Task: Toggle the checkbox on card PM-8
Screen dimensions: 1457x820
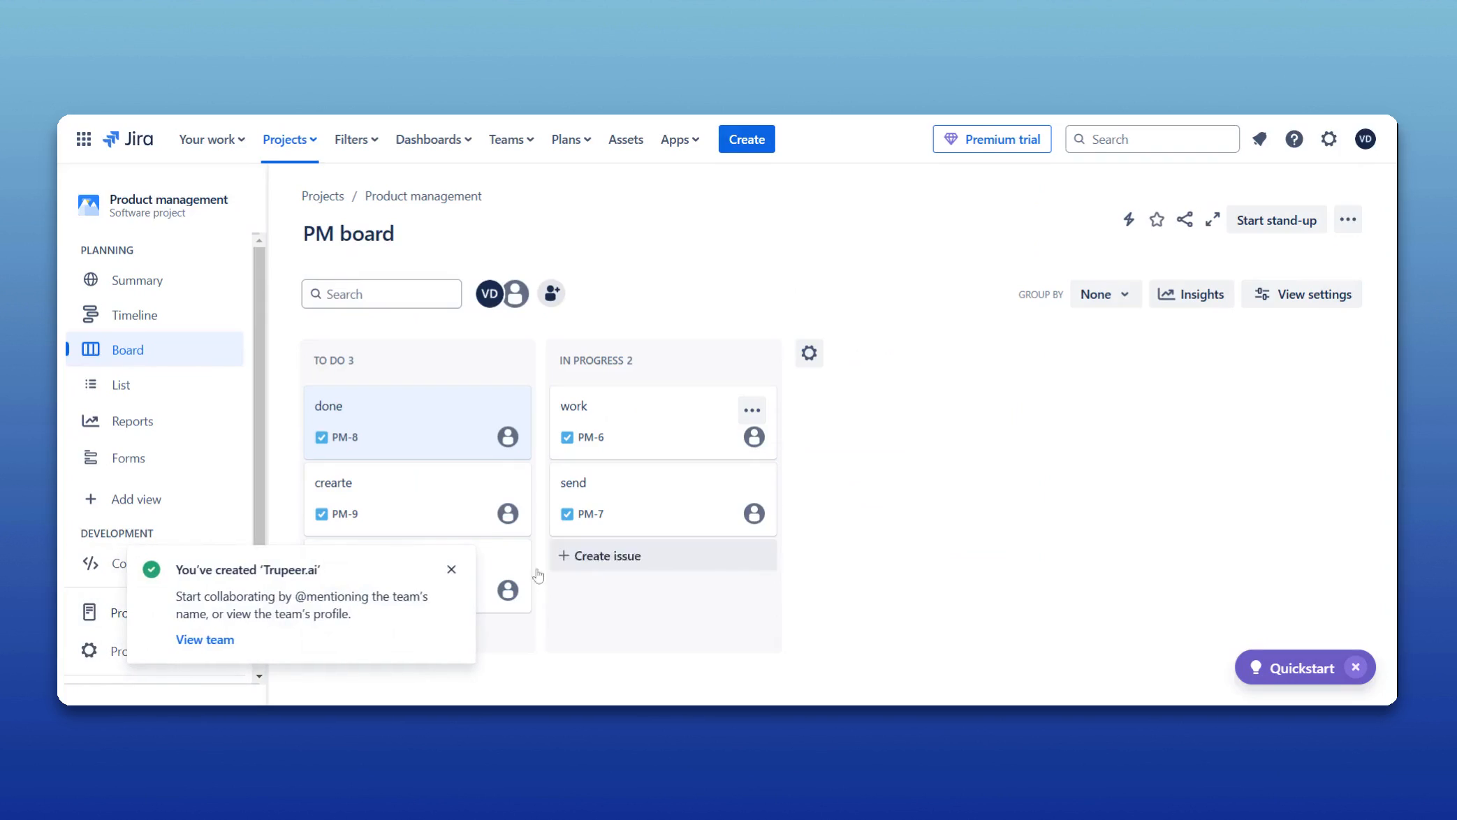Action: pyautogui.click(x=321, y=437)
